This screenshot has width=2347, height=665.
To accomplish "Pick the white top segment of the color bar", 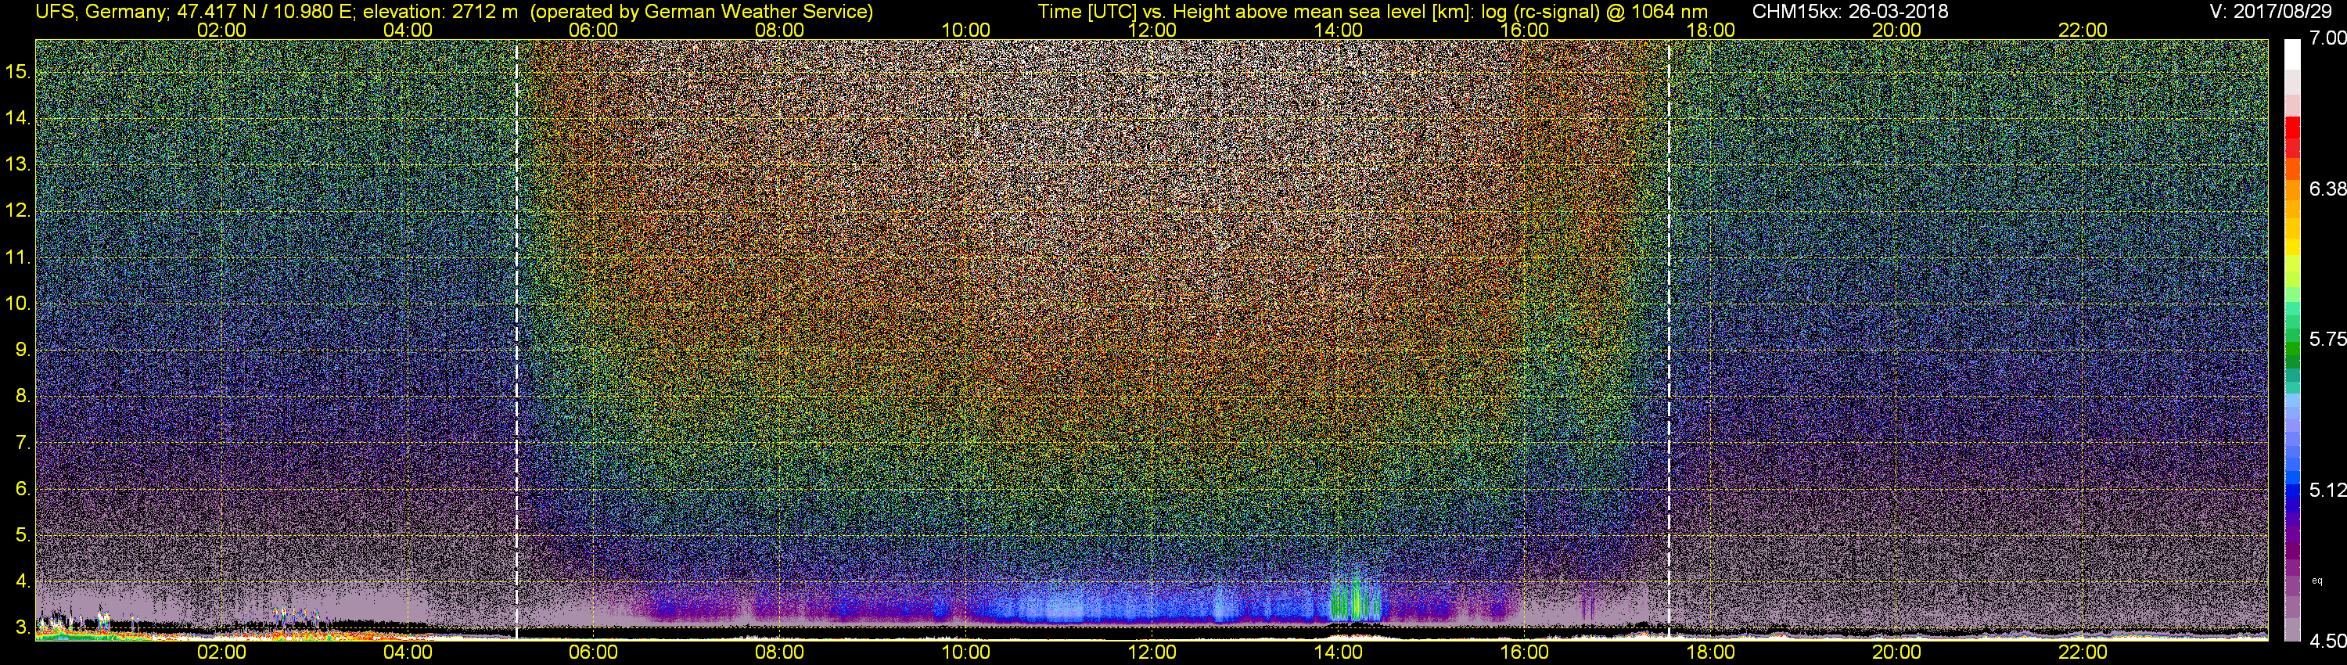I will (2292, 55).
